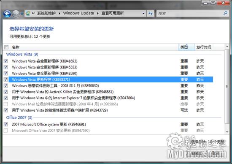Uncheck the highlighted KB938371 update
232x164 pixels.
click(6, 79)
